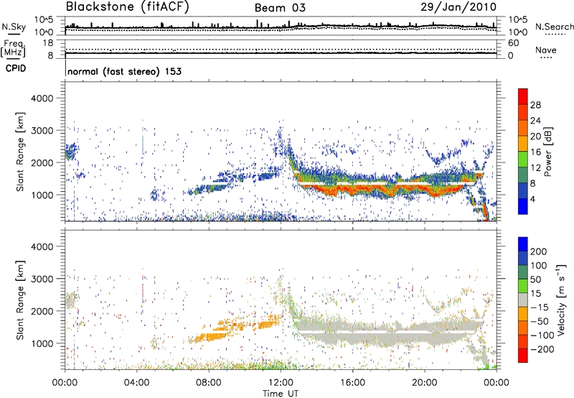This screenshot has height=398, width=574.
Task: Click the 'Velocity [m s-1]' colorbar label
Action: 561,300
